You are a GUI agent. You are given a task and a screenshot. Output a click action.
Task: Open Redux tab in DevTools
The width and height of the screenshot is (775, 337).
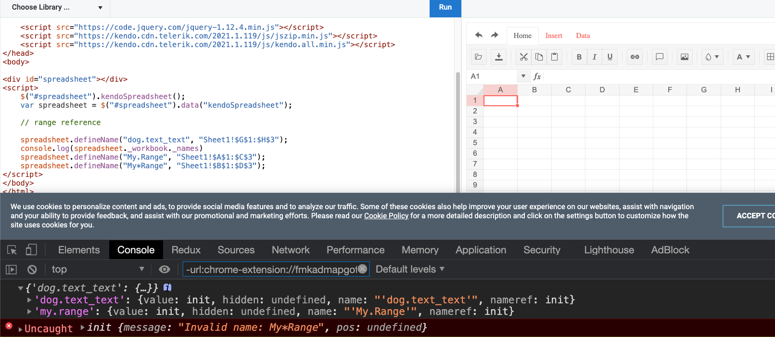click(186, 250)
